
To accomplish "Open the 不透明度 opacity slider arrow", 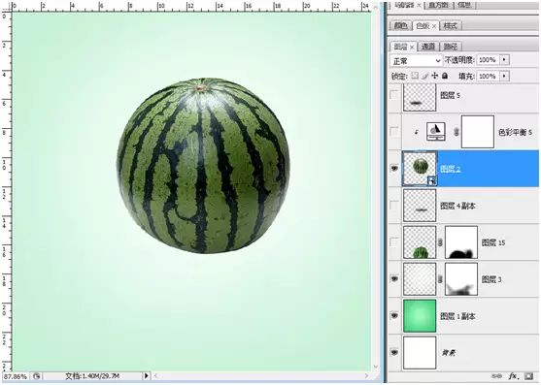I will [505, 60].
